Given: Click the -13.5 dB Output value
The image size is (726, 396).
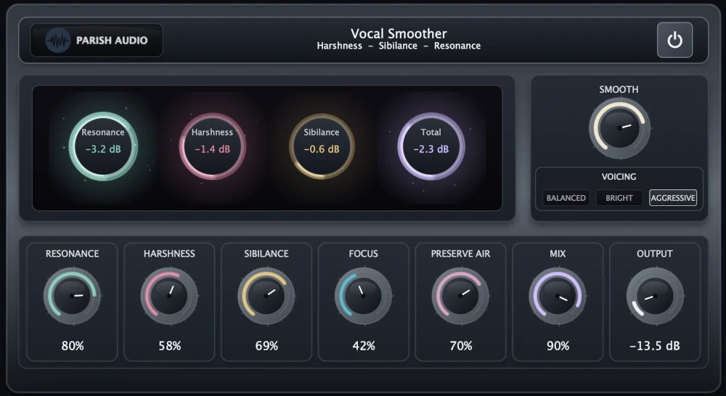Looking at the screenshot, I should (655, 346).
